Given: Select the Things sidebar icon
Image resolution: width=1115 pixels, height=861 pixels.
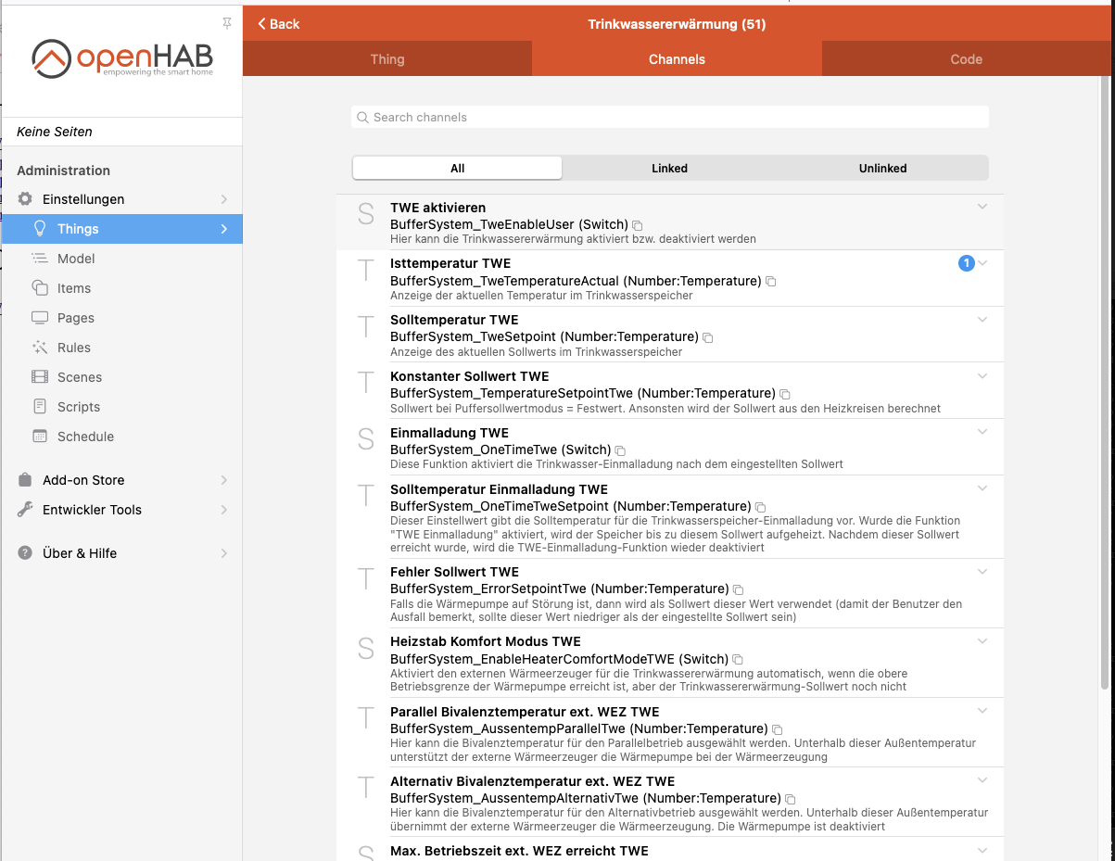Looking at the screenshot, I should pos(40,229).
